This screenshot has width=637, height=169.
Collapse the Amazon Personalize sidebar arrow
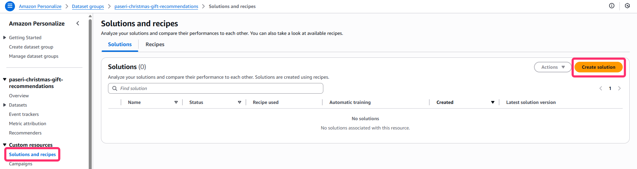coord(78,23)
